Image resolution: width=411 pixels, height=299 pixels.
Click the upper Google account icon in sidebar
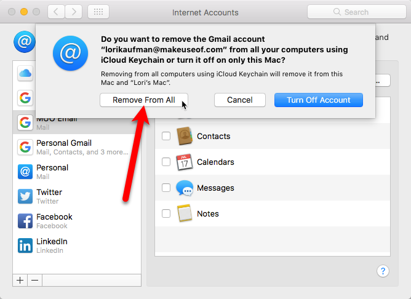click(25, 98)
